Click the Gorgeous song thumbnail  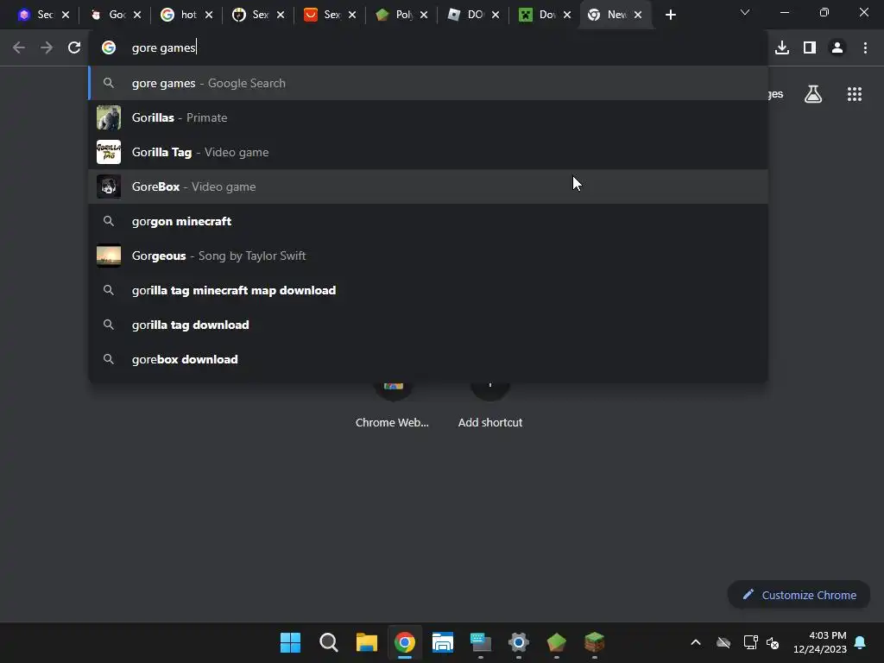pos(109,256)
